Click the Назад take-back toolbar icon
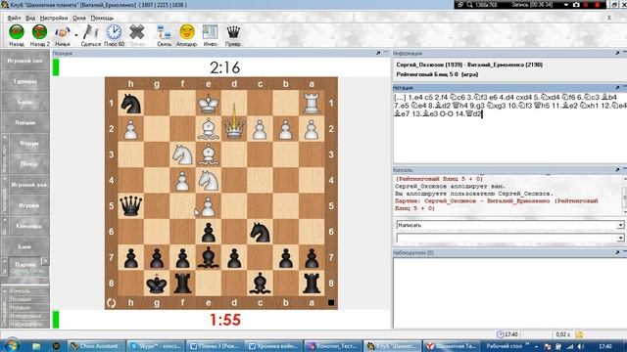The height and width of the screenshot is (352, 627). tap(17, 32)
